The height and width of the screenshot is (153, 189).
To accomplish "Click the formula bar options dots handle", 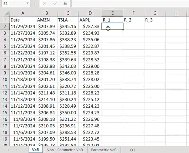I will coord(35,4).
